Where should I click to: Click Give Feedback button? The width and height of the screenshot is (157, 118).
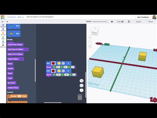pos(143,17)
